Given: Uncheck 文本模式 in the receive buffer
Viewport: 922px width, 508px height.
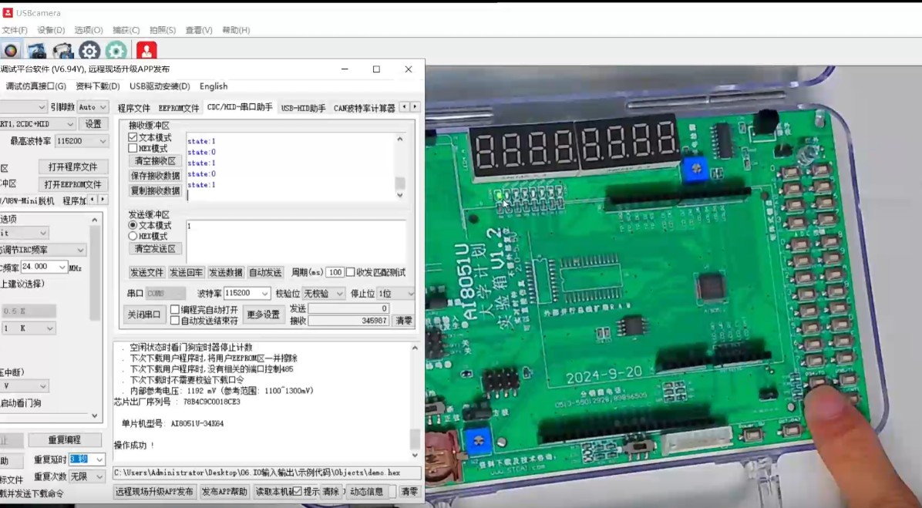Looking at the screenshot, I should click(133, 136).
